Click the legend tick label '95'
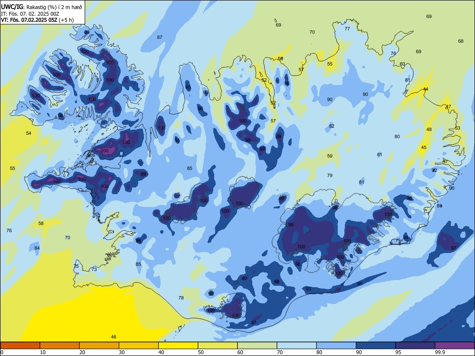The width and height of the screenshot is (475, 356). click(x=398, y=352)
